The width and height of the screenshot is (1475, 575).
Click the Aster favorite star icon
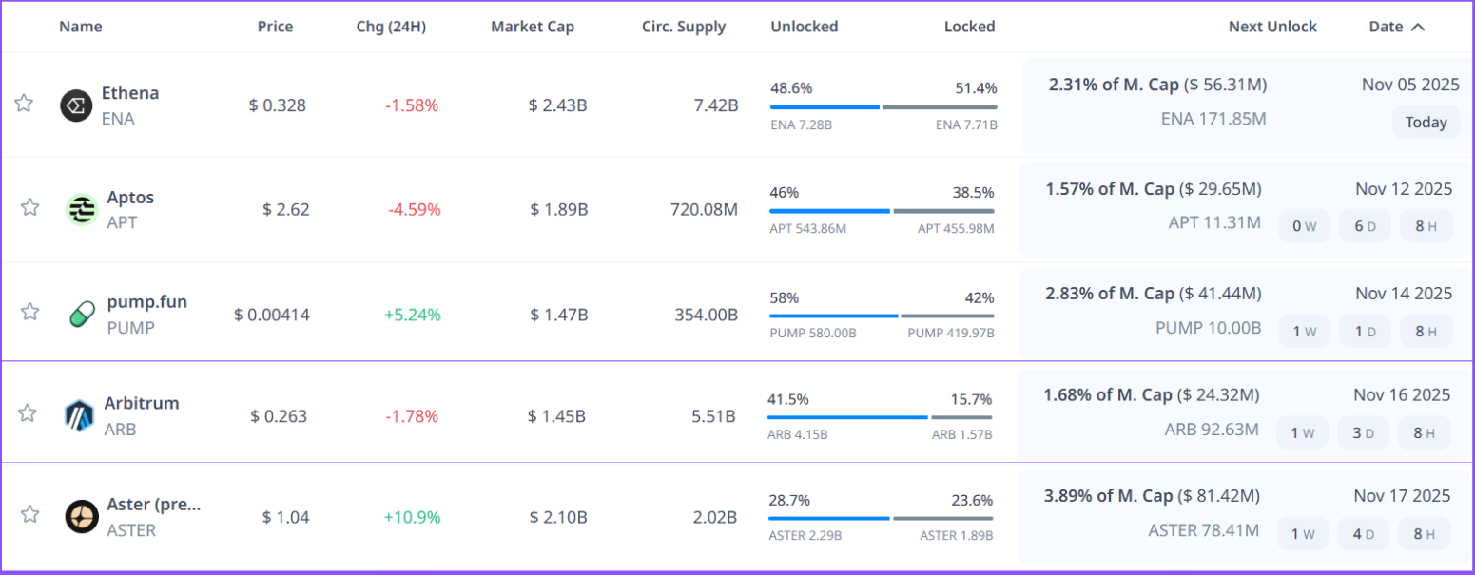[30, 514]
